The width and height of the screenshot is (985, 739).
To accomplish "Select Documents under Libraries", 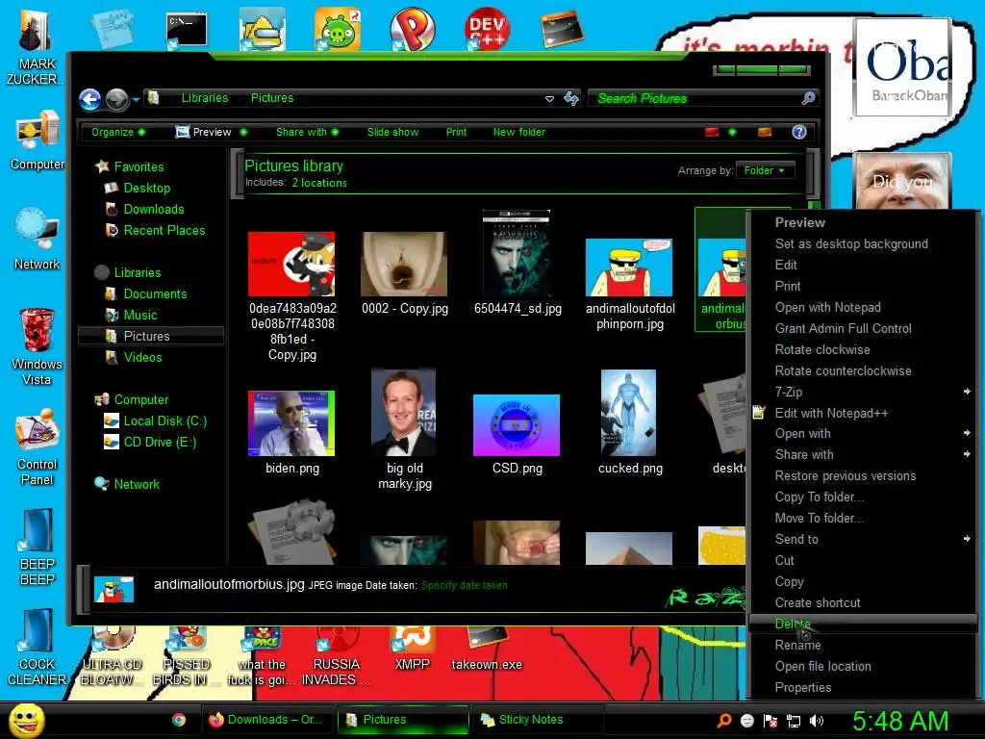I will (x=155, y=294).
